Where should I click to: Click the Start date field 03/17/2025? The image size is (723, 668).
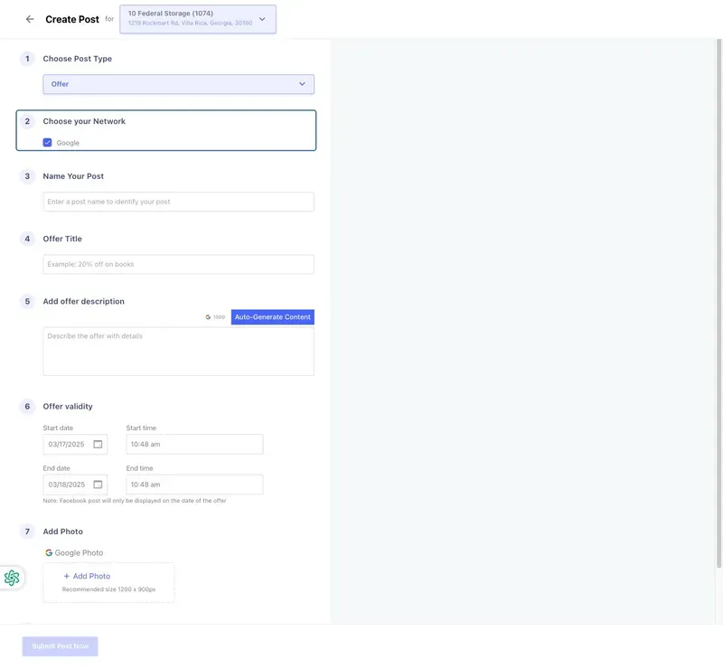(75, 444)
